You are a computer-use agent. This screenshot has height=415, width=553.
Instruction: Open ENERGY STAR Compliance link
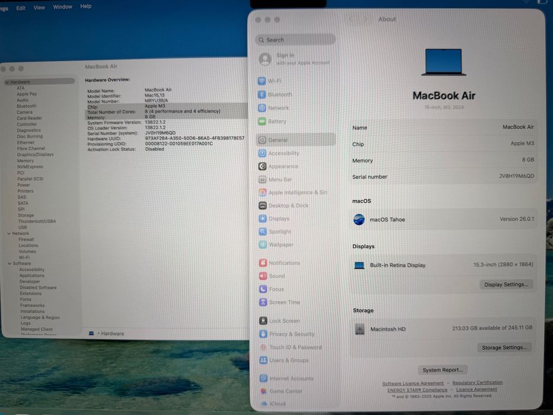click(417, 390)
